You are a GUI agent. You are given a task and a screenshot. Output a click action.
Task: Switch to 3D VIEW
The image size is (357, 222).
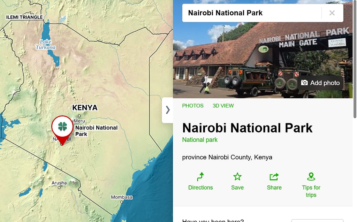(x=223, y=106)
